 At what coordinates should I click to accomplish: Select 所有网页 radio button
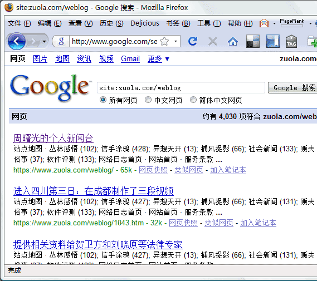click(103, 100)
